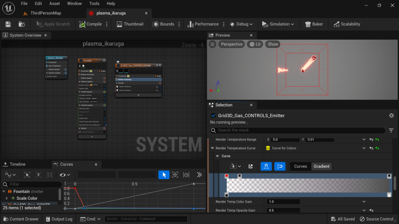Click the Save asset icon
The height and width of the screenshot is (224, 399).
(x=8, y=24)
